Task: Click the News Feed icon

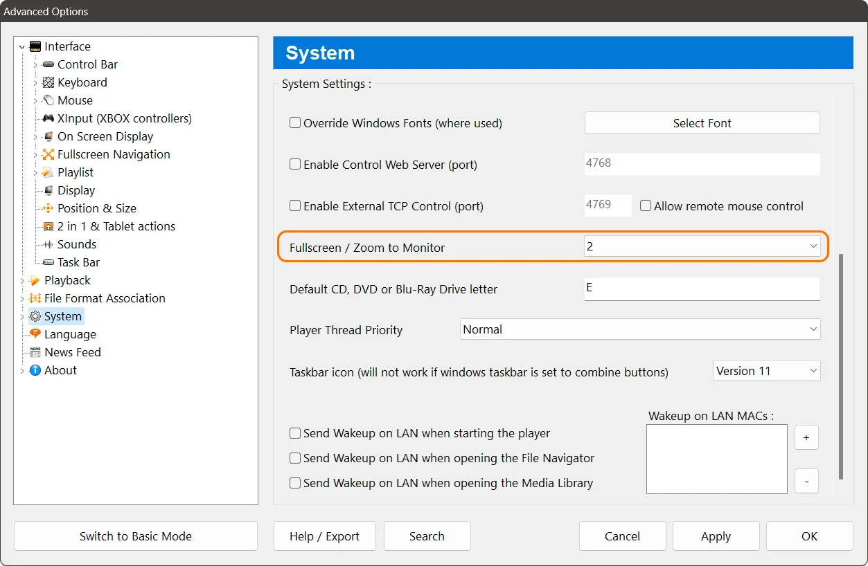Action: tap(35, 352)
